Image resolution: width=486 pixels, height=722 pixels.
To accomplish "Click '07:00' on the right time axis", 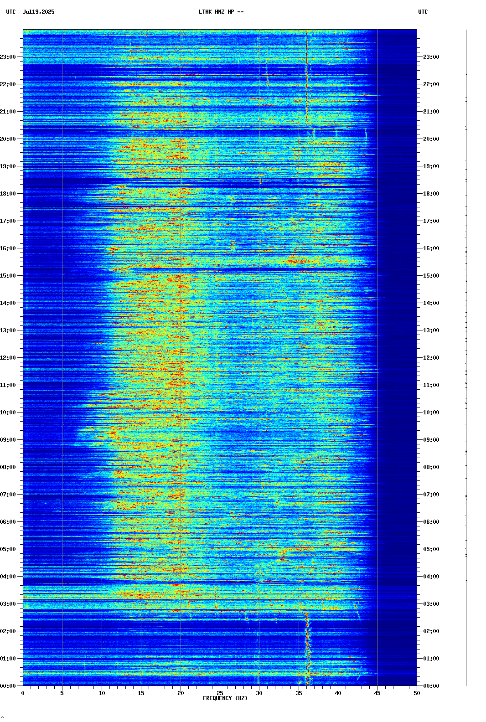I will click(431, 495).
